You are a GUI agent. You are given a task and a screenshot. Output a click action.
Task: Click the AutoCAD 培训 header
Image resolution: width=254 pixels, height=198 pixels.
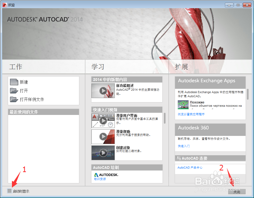tap(127, 167)
